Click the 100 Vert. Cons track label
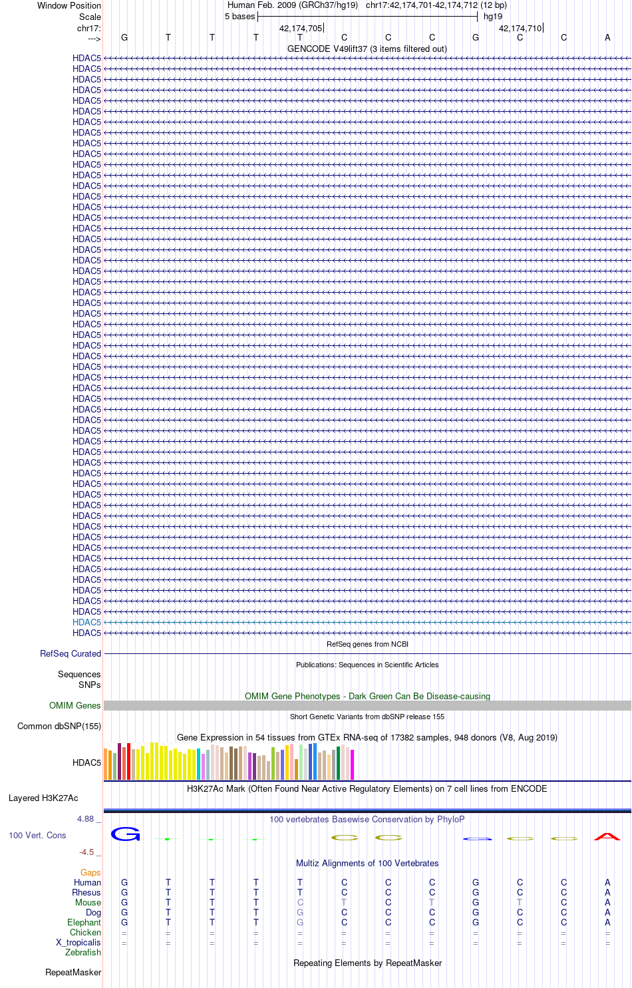The width and height of the screenshot is (632, 988). (37, 835)
